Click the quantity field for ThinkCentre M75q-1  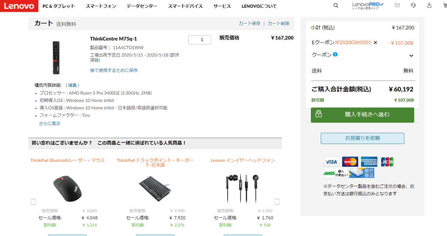click(x=200, y=40)
